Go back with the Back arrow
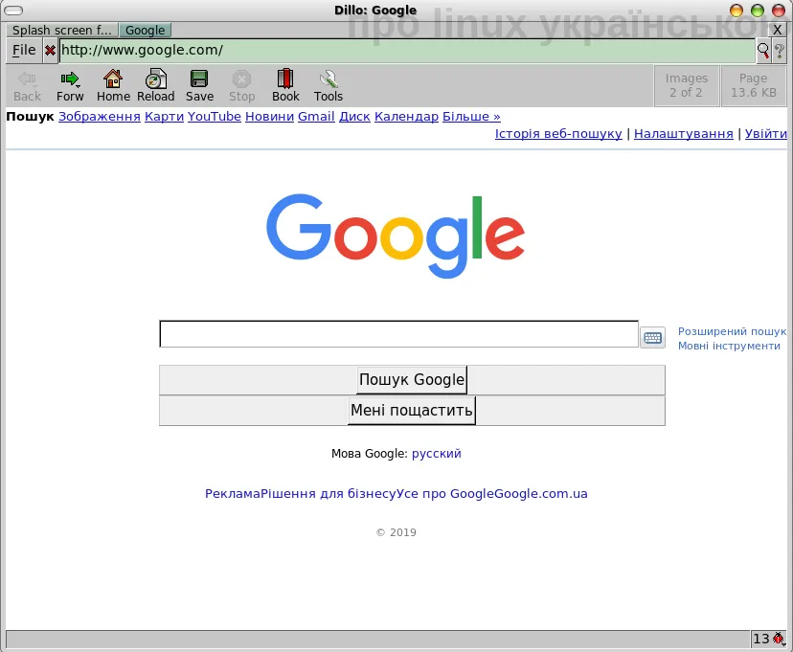 point(28,86)
